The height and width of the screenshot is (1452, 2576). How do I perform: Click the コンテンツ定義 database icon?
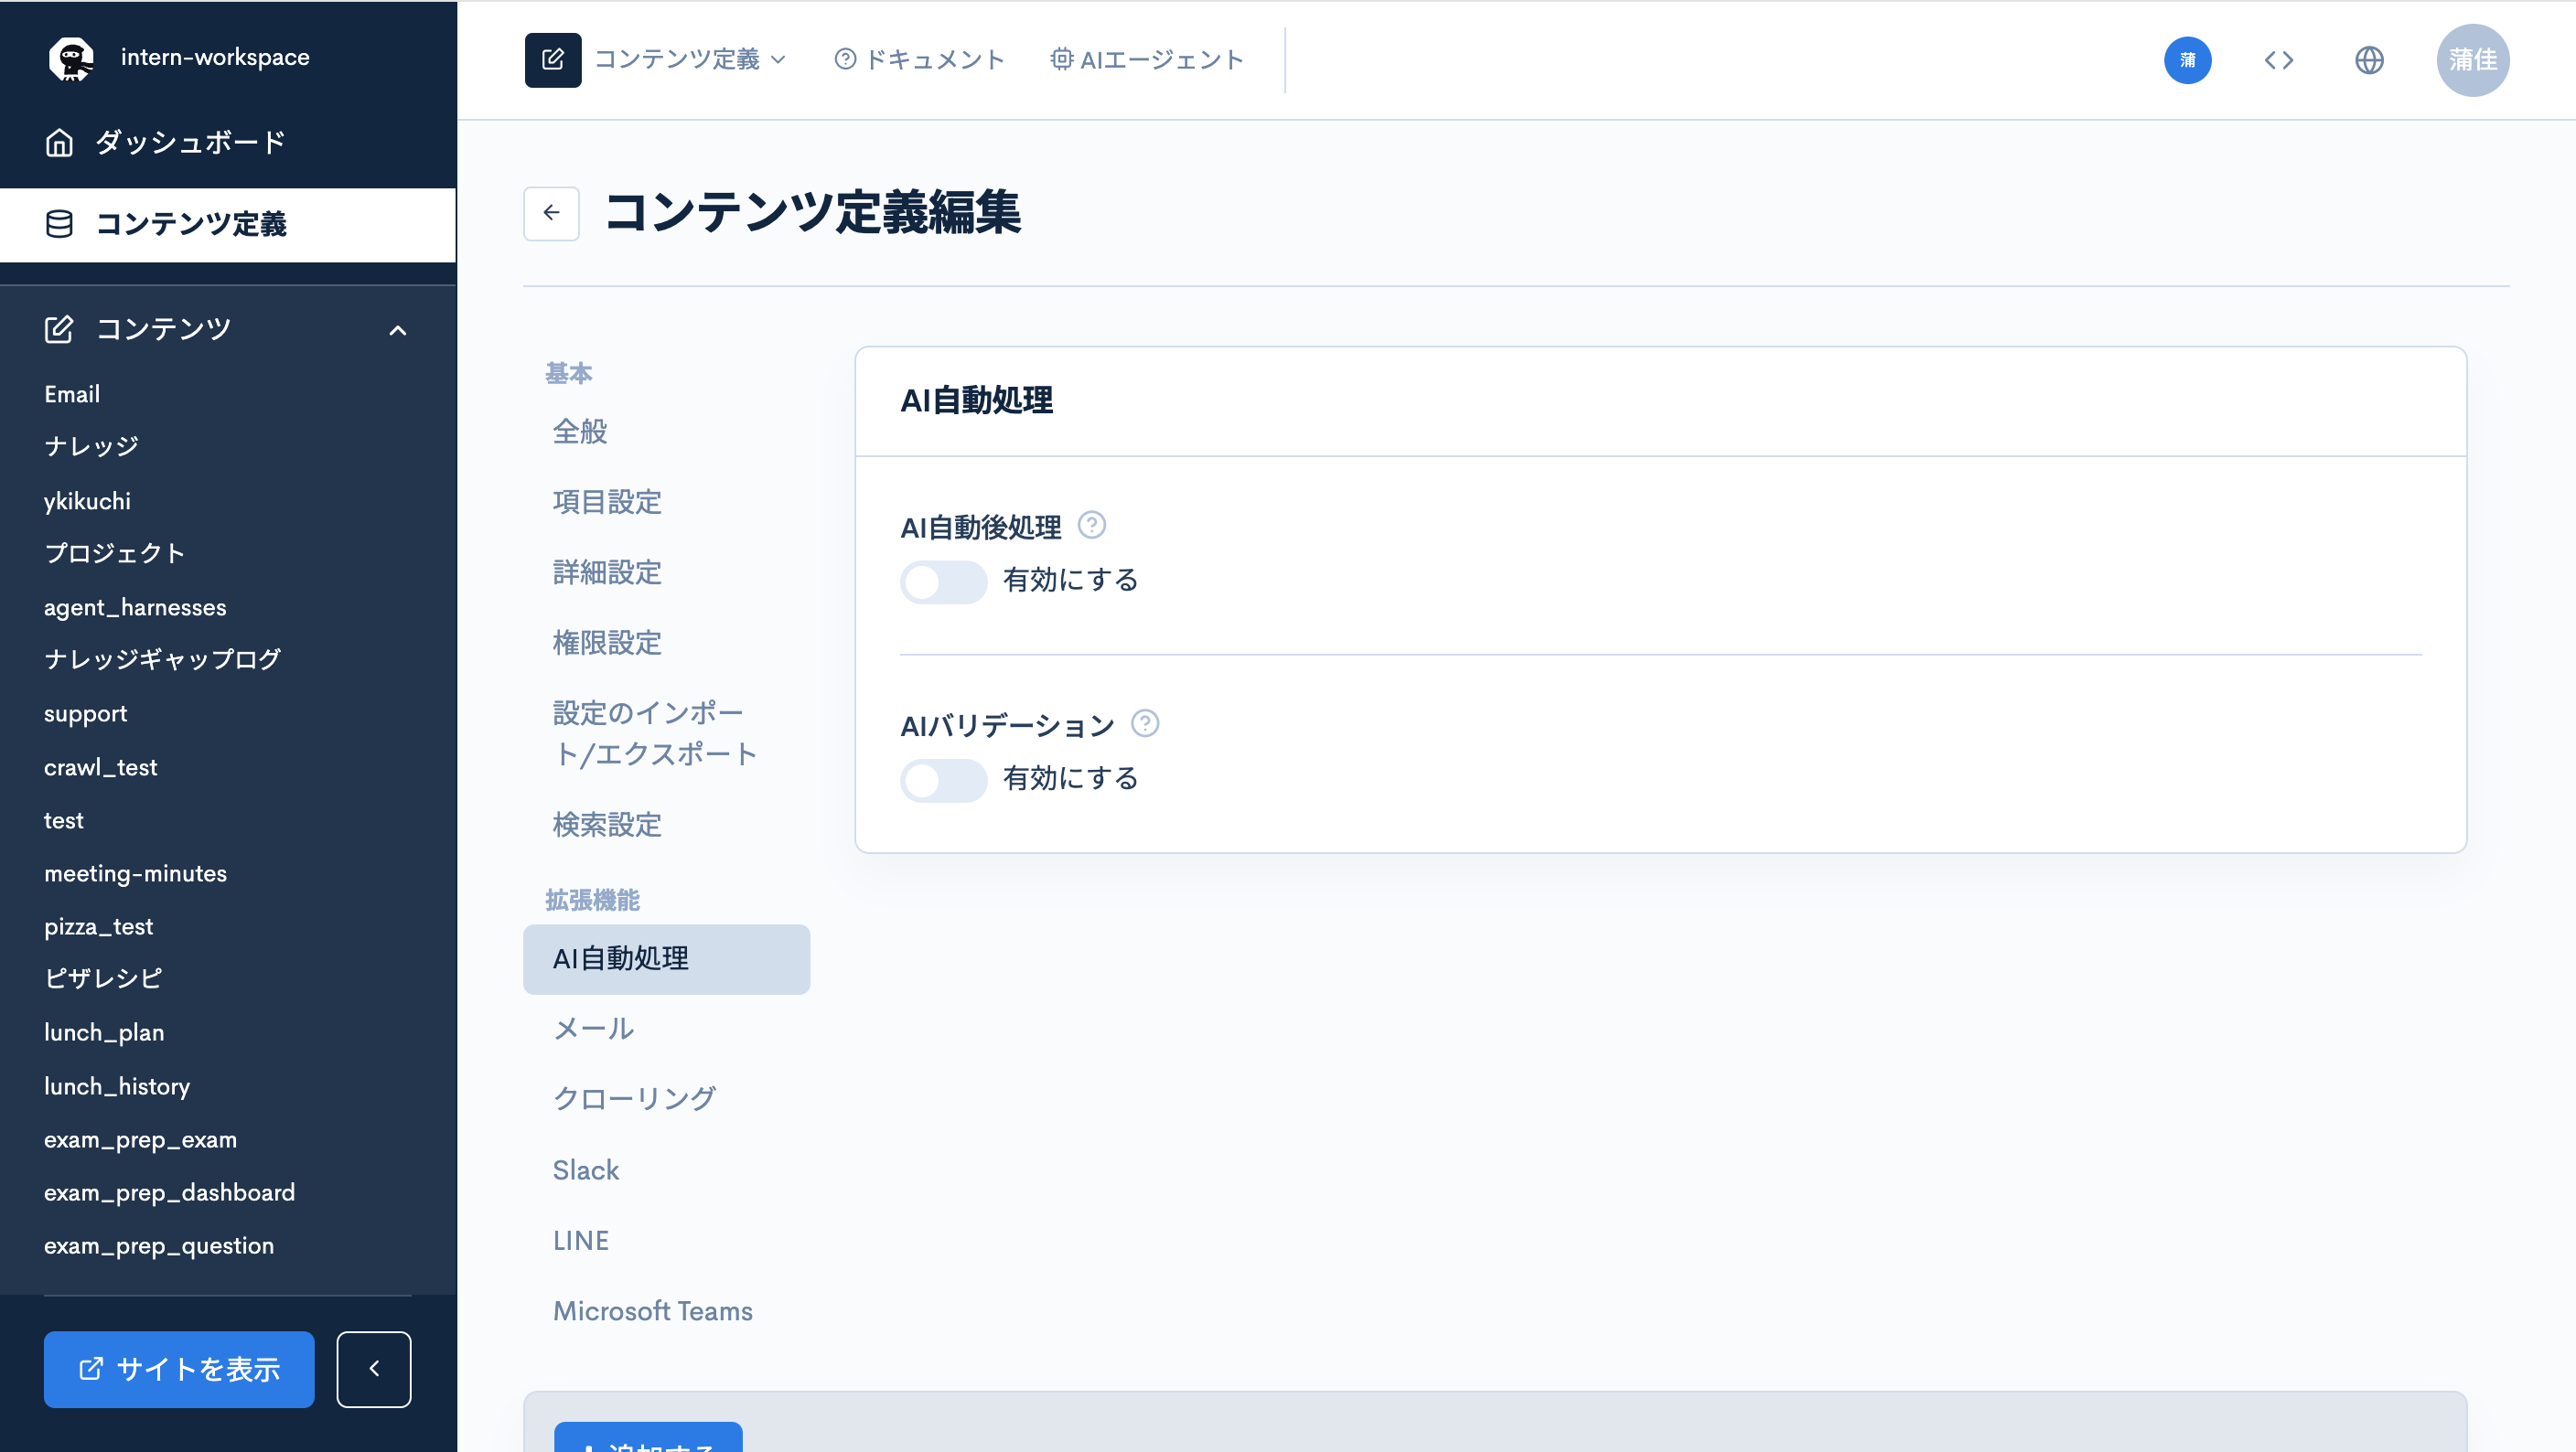point(60,224)
